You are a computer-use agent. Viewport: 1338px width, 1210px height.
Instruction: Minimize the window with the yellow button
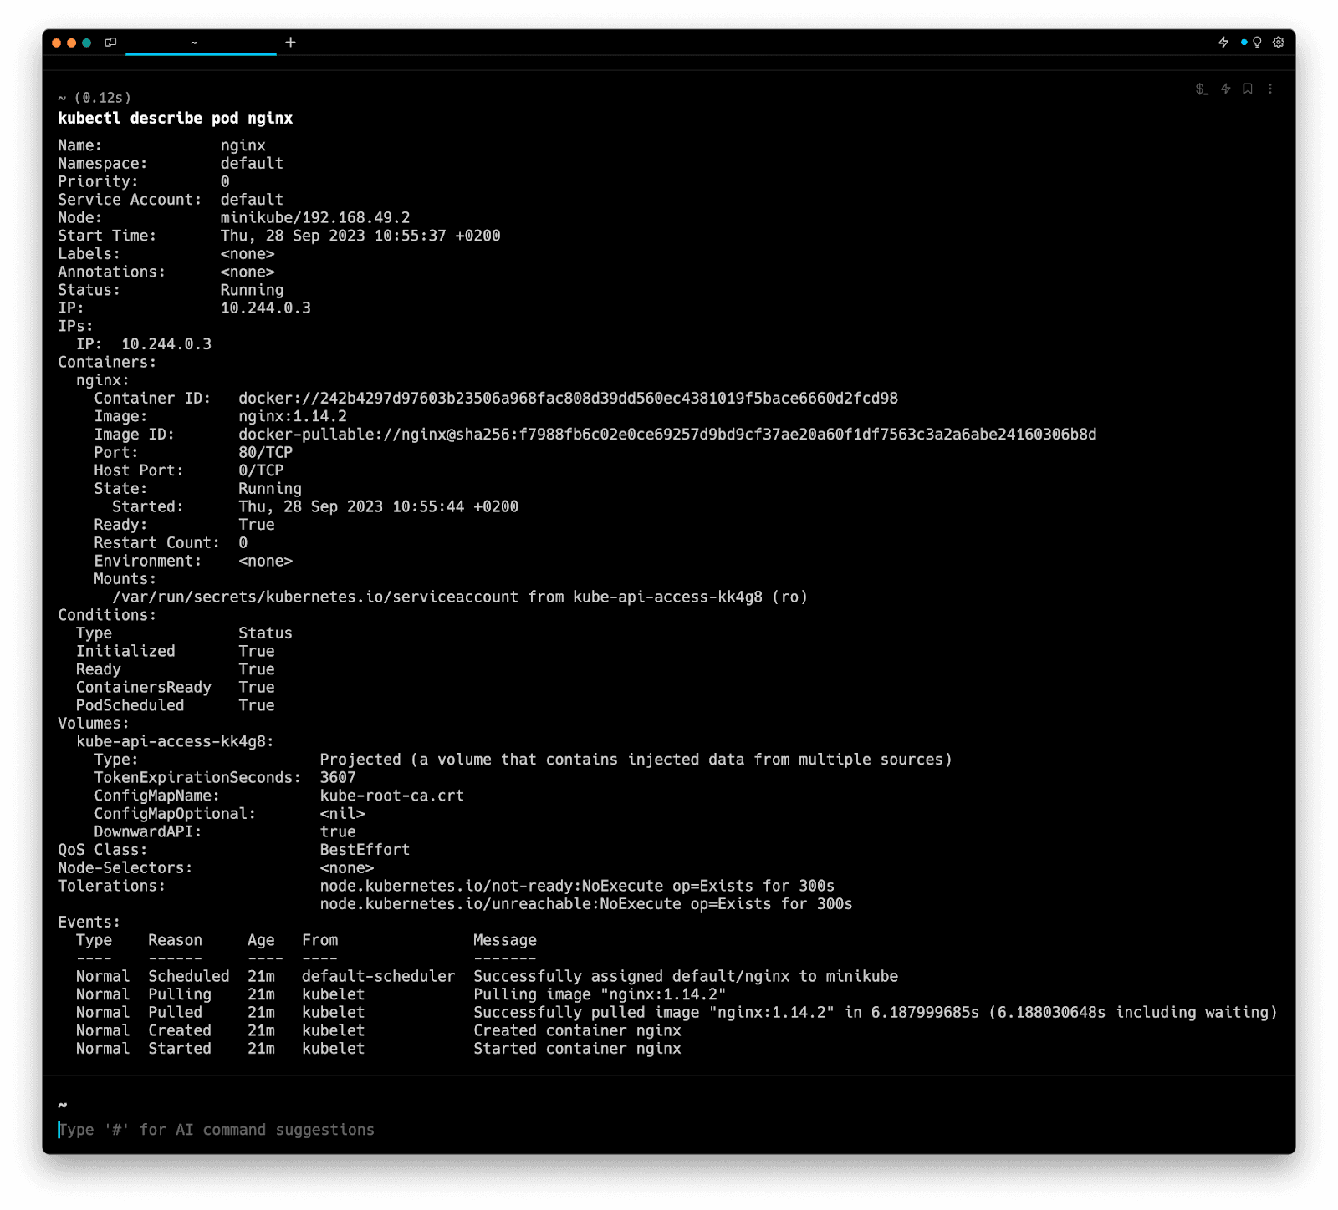72,43
